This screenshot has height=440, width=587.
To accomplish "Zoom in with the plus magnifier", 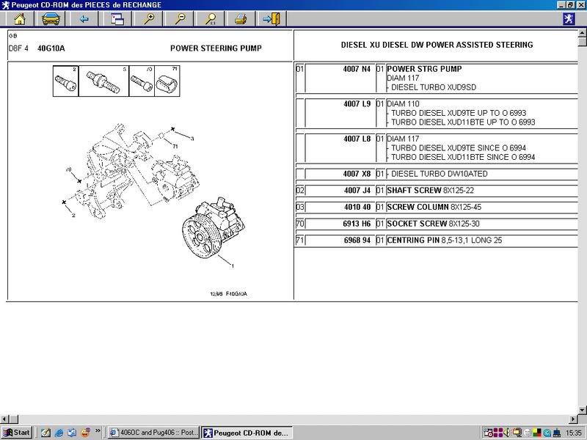I will pos(150,19).
